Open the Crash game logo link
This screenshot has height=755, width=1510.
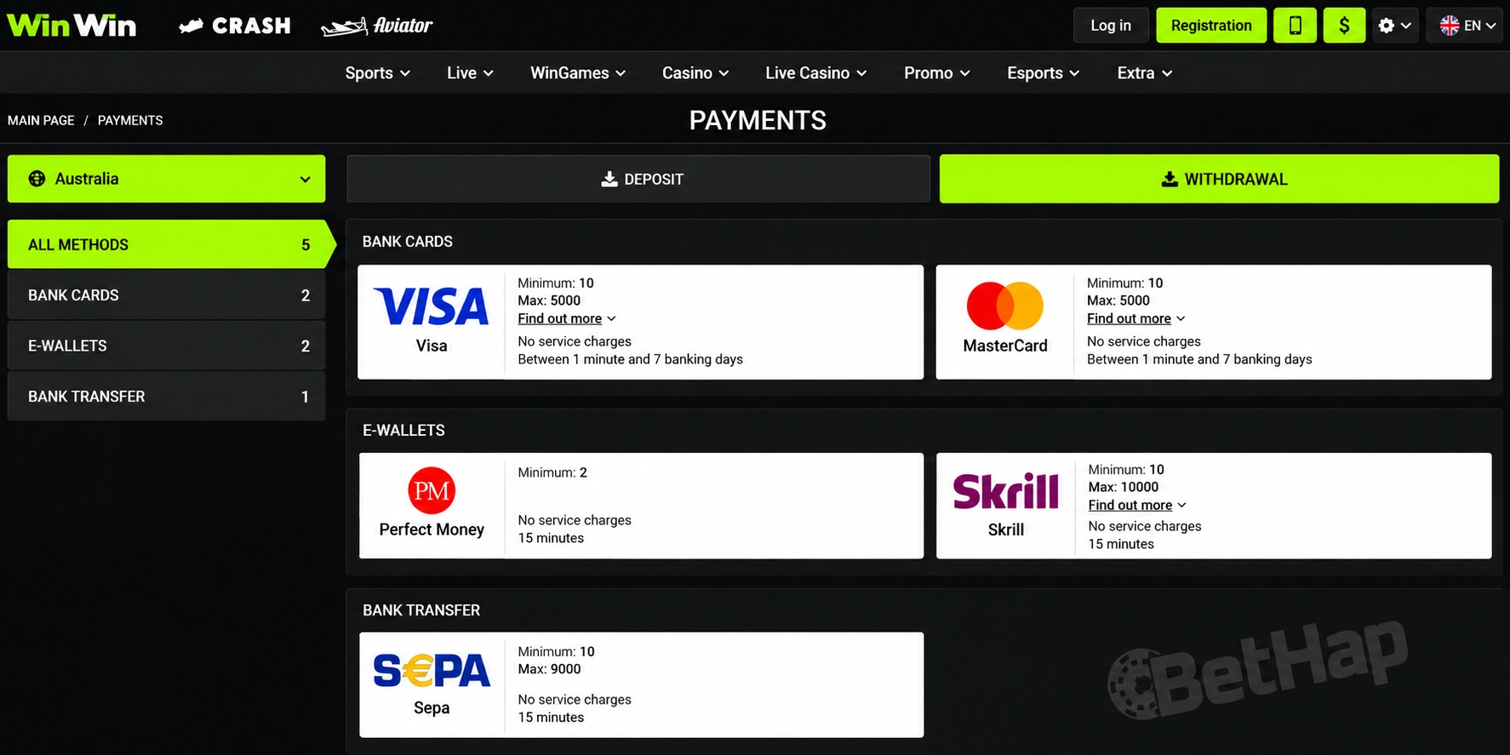coord(235,26)
